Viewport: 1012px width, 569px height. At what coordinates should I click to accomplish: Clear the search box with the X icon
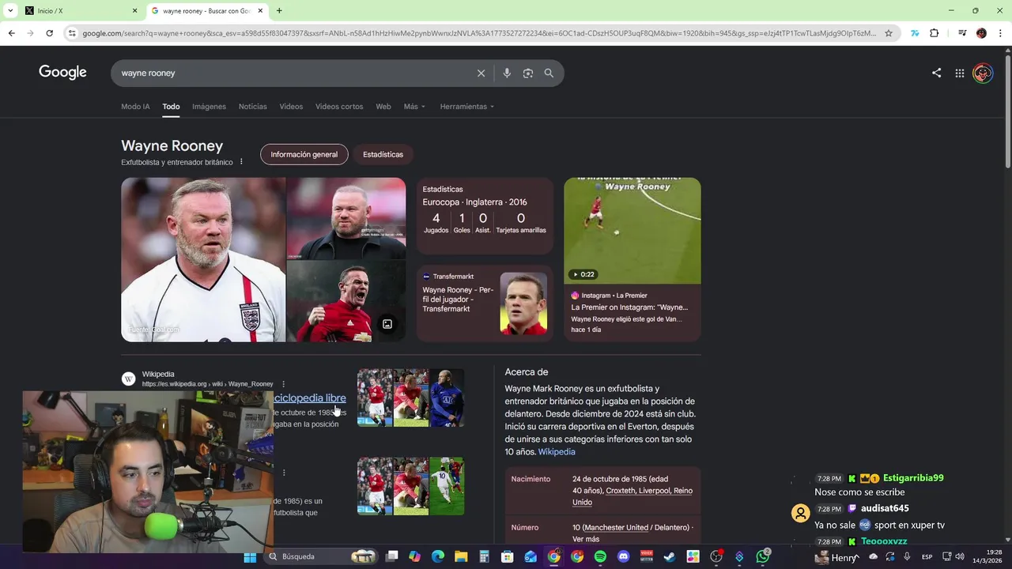(481, 73)
